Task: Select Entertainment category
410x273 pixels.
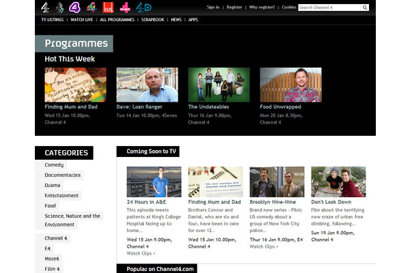Action: point(61,195)
